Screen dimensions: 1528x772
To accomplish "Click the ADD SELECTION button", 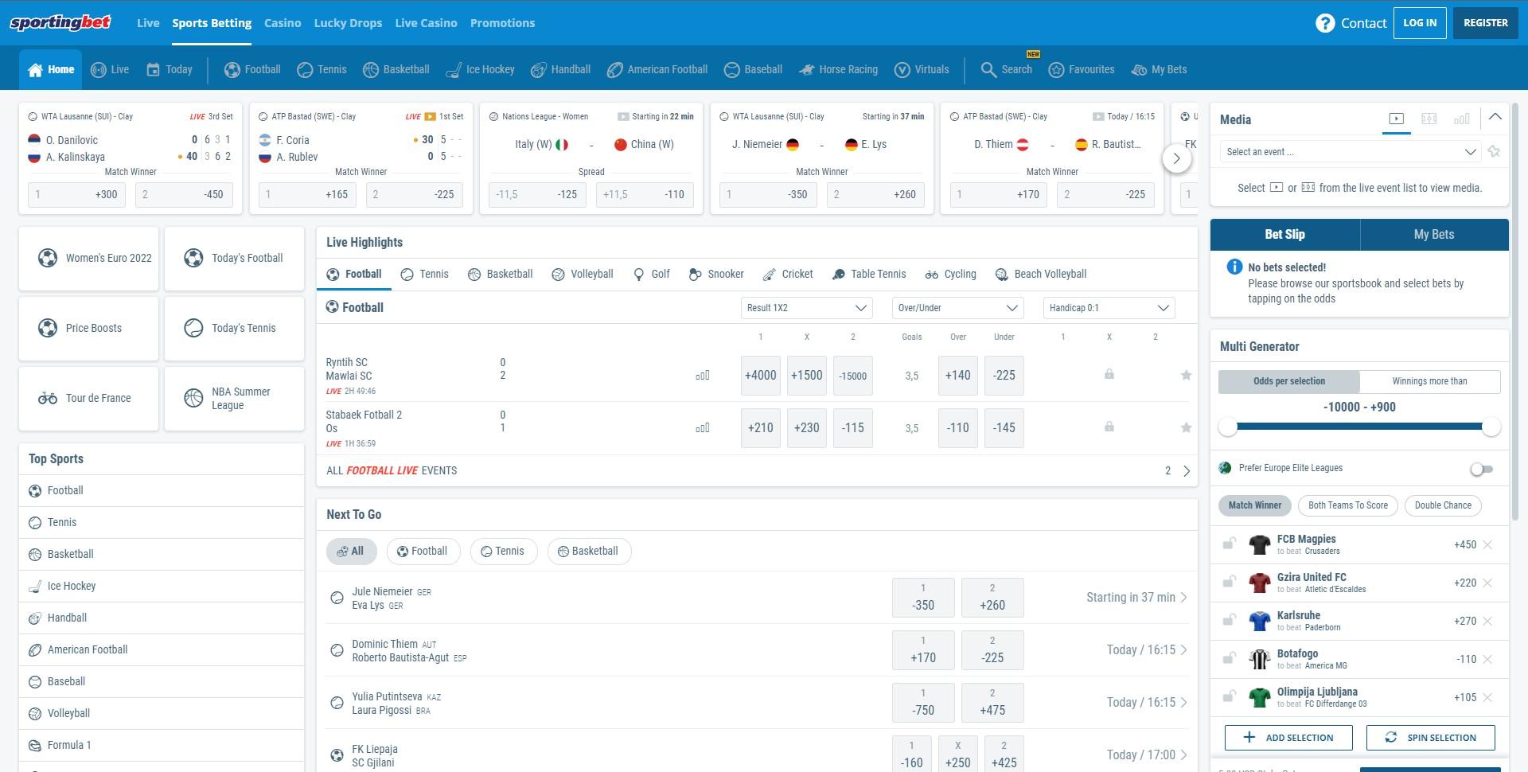I will 1288,738.
